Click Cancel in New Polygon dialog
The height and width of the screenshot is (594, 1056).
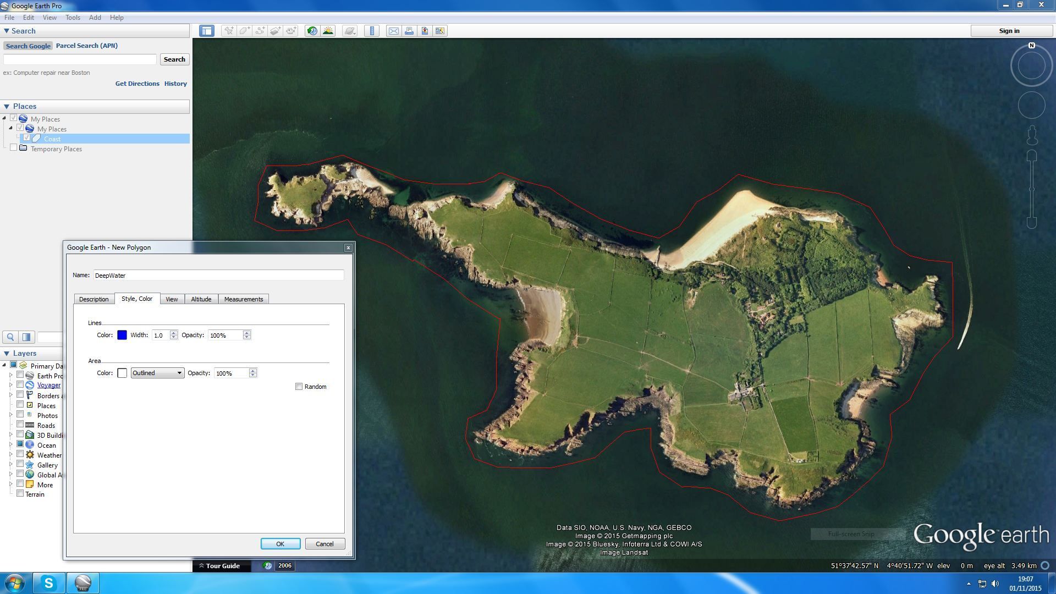(324, 544)
